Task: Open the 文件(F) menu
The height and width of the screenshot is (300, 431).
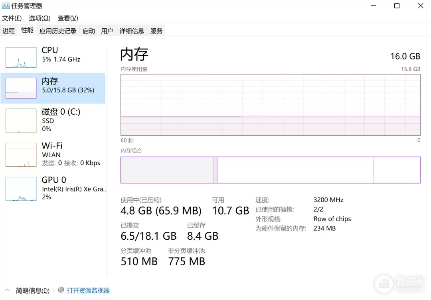Action: (x=12, y=18)
